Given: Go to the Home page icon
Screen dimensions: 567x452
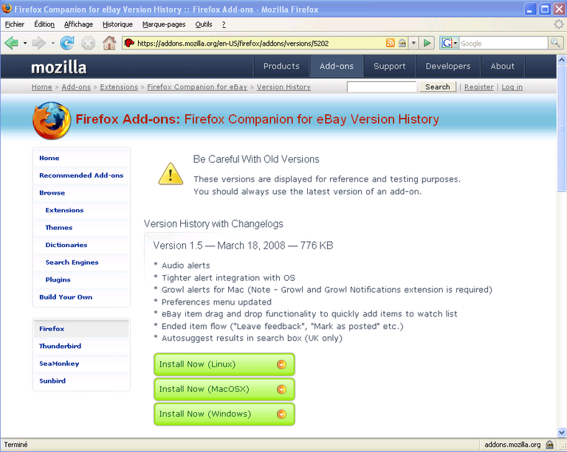Looking at the screenshot, I should [109, 44].
